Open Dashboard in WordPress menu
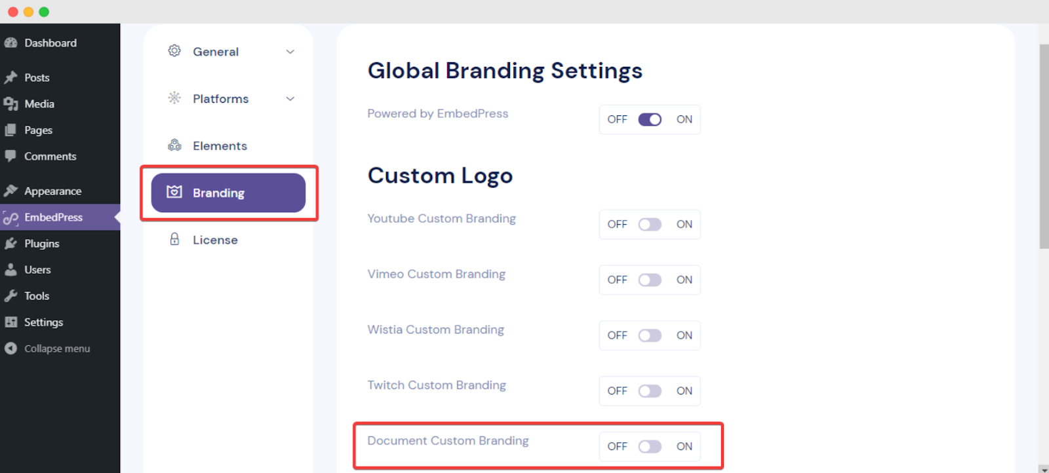Screen dimensions: 1049x473 point(60,43)
